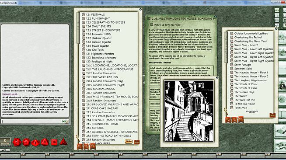Select story entry 2.03 THE WERE RAT INN
Viewport: 286px width, 160px height.
pyautogui.click(x=102, y=77)
